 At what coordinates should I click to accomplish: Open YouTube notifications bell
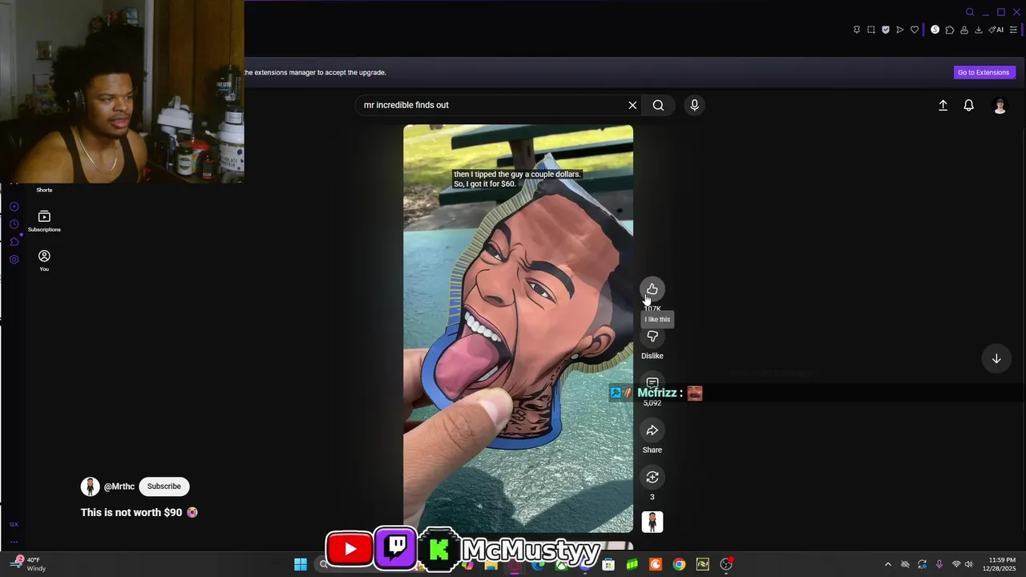[x=968, y=105]
